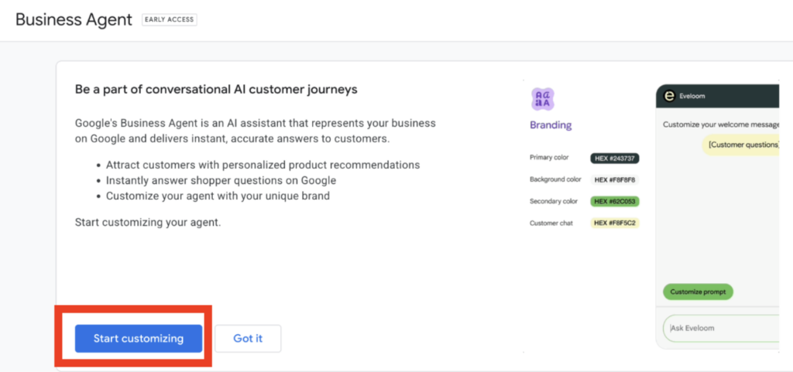Select the Background color HEX #F8F8F8 swatch
Screen dimensions: 793x372
point(615,179)
